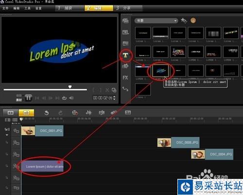The height and width of the screenshot is (195, 243).
Task: Click the video track icon beside DSC_0001.JPG
Action: click(16, 131)
